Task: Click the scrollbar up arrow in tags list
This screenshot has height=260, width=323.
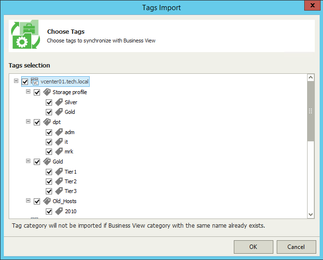Action: pos(310,78)
